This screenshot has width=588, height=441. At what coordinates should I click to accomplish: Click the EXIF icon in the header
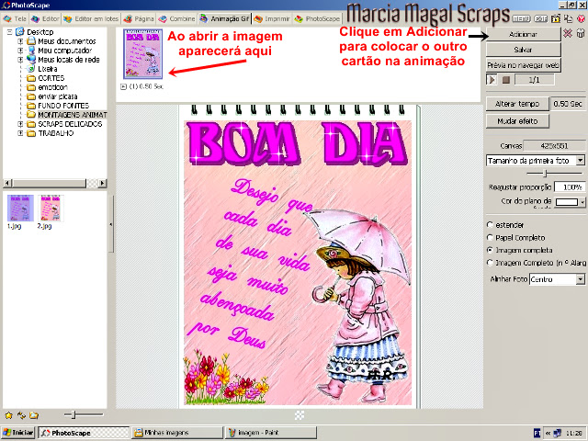click(x=540, y=18)
